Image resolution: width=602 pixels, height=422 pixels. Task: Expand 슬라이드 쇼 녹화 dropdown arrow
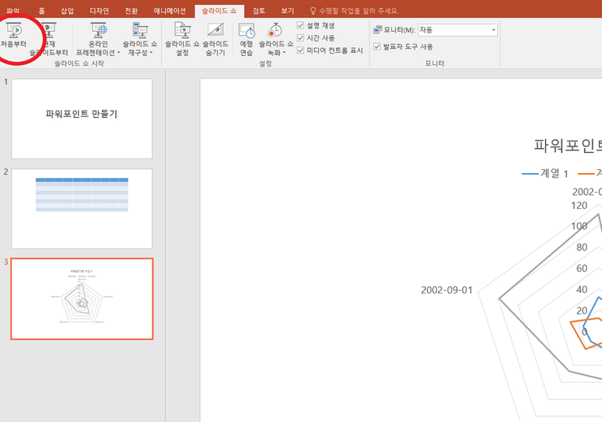(284, 53)
